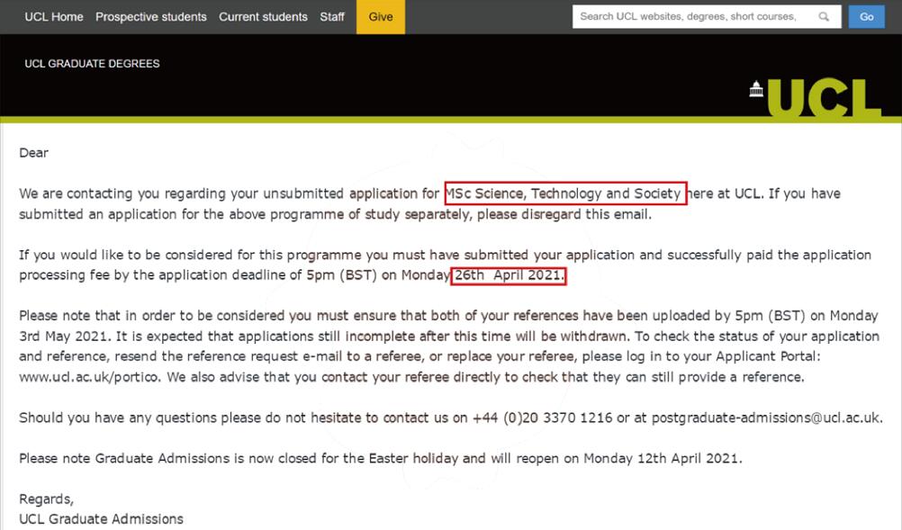Click the Regards closing line
This screenshot has width=902, height=530.
coord(47,499)
